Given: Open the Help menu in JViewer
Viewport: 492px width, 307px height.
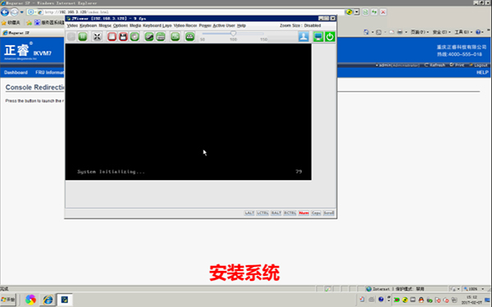Looking at the screenshot, I should click(241, 25).
